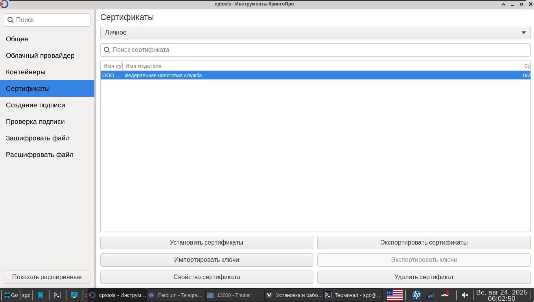The width and height of the screenshot is (534, 302).
Task: Go to the Проверка подписи section
Action: 47,122
